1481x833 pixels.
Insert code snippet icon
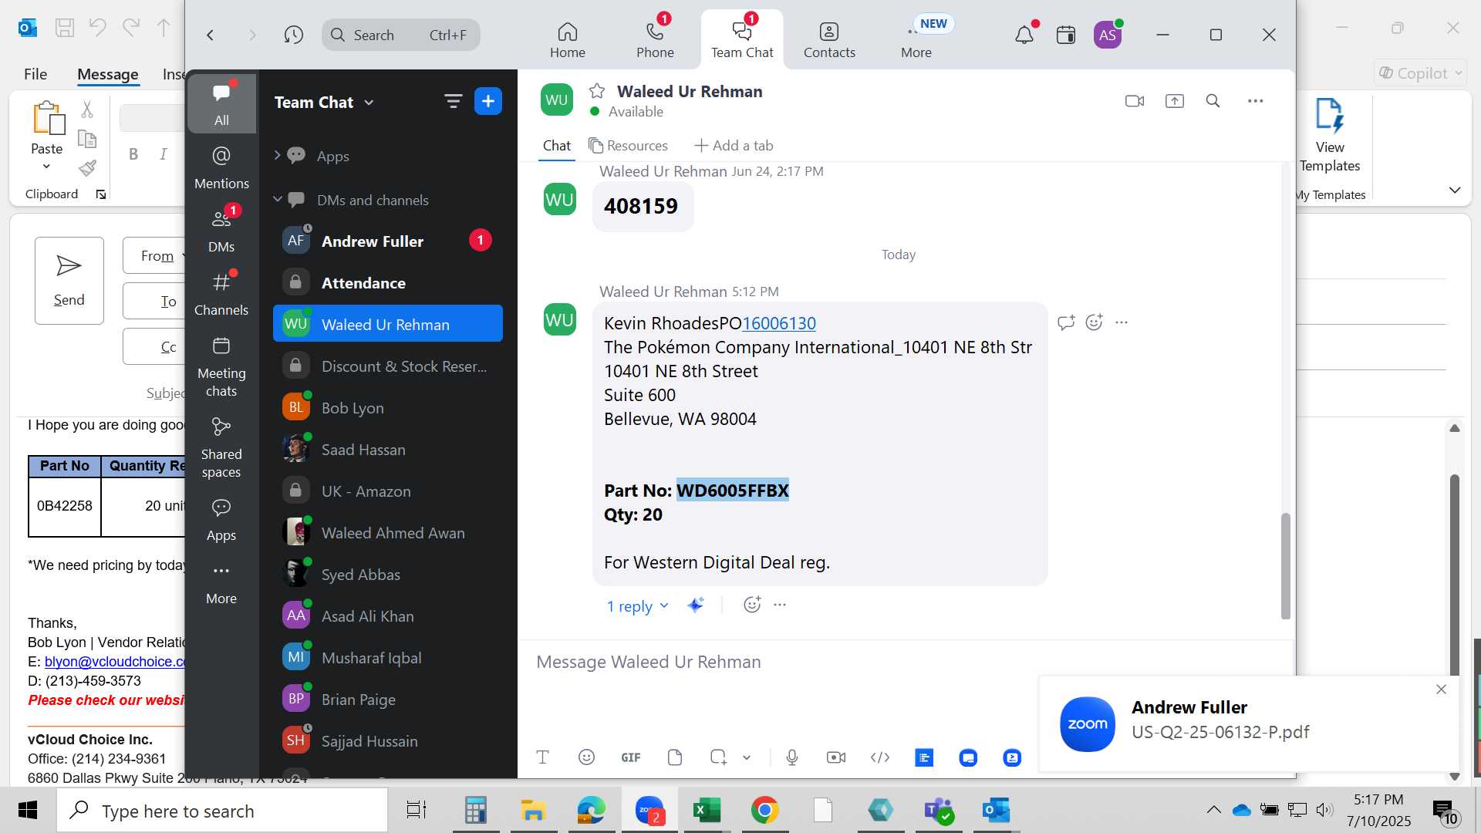click(880, 757)
